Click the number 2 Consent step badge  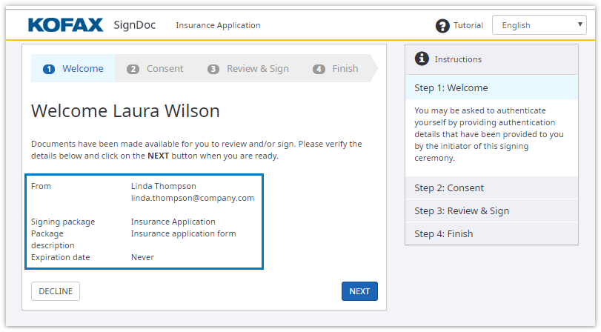point(133,69)
